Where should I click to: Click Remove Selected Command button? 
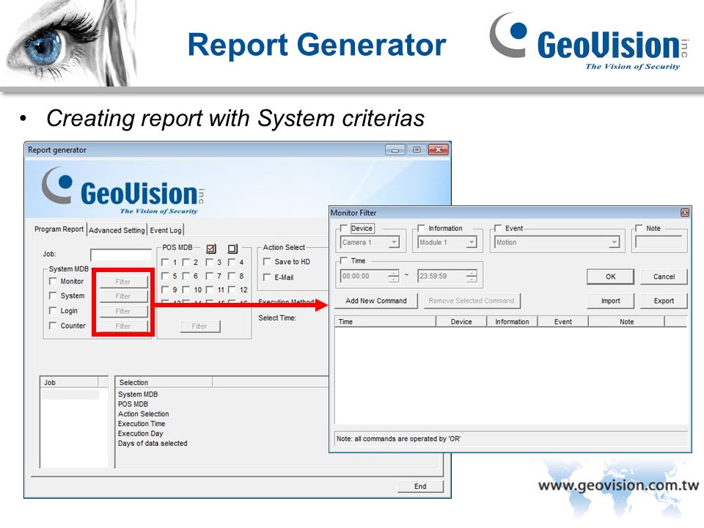coord(472,301)
